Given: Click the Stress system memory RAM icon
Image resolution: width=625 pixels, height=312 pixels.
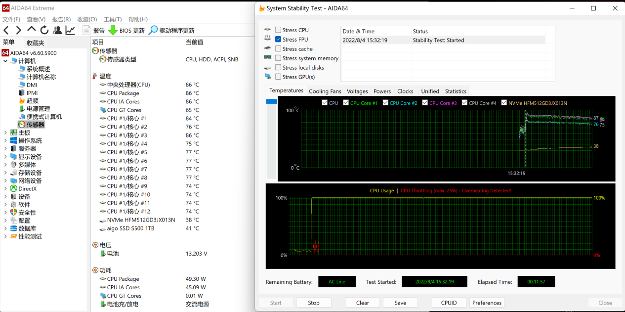Looking at the screenshot, I should 267,58.
